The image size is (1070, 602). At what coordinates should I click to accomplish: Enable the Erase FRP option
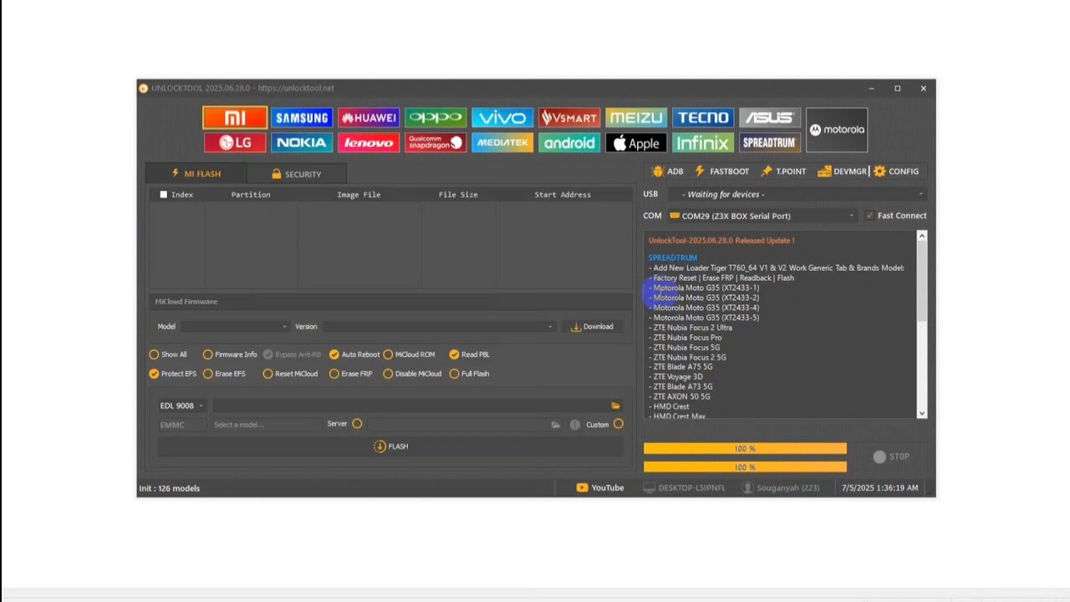pos(351,374)
